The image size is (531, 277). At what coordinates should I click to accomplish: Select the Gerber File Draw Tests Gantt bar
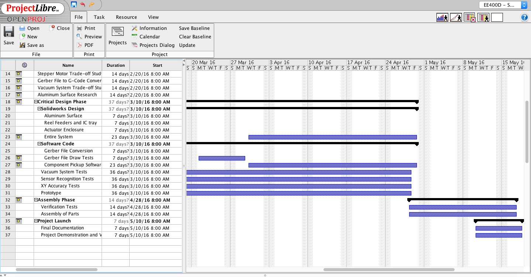point(222,158)
